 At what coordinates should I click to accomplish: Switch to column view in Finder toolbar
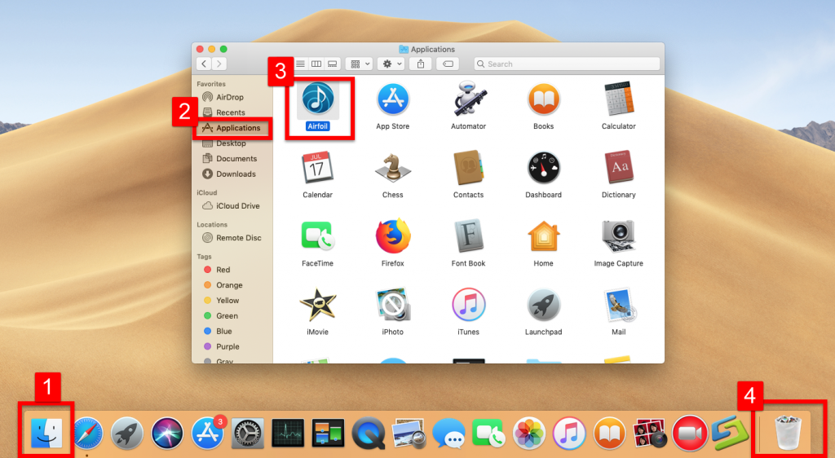coord(316,64)
